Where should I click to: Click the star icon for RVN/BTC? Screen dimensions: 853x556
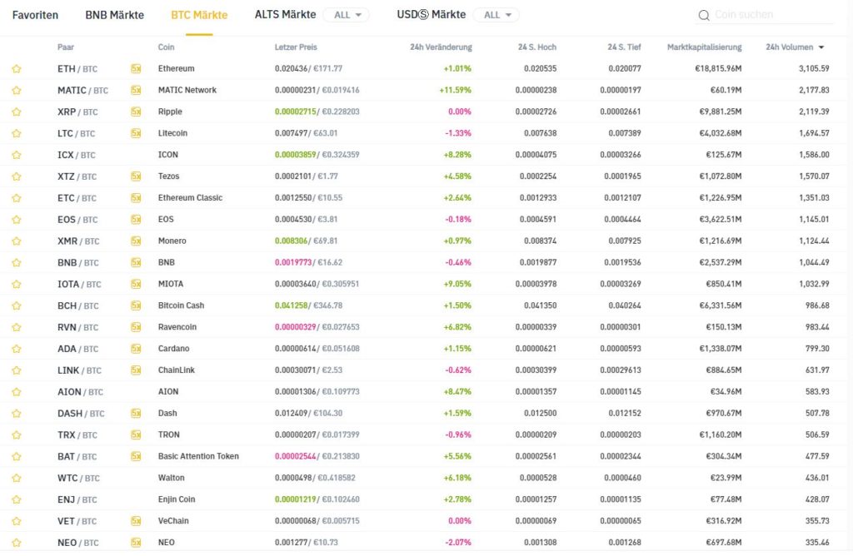pos(17,327)
